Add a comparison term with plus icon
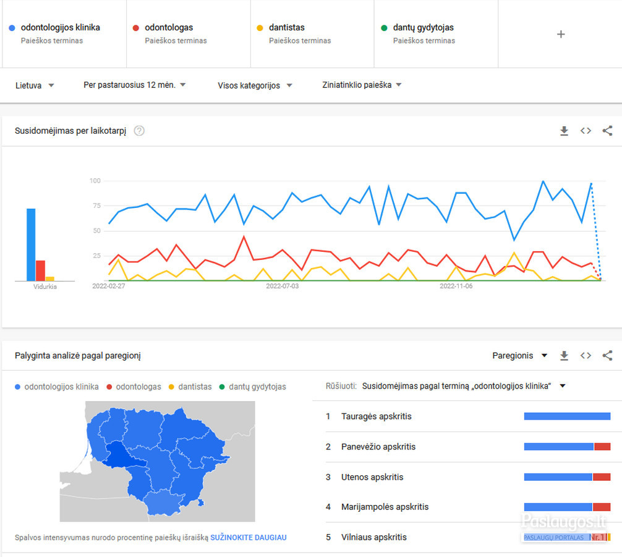The height and width of the screenshot is (557, 622). point(561,34)
